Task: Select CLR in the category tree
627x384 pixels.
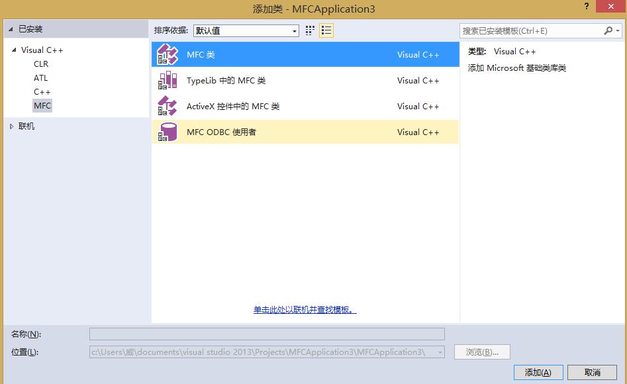Action: pos(41,64)
